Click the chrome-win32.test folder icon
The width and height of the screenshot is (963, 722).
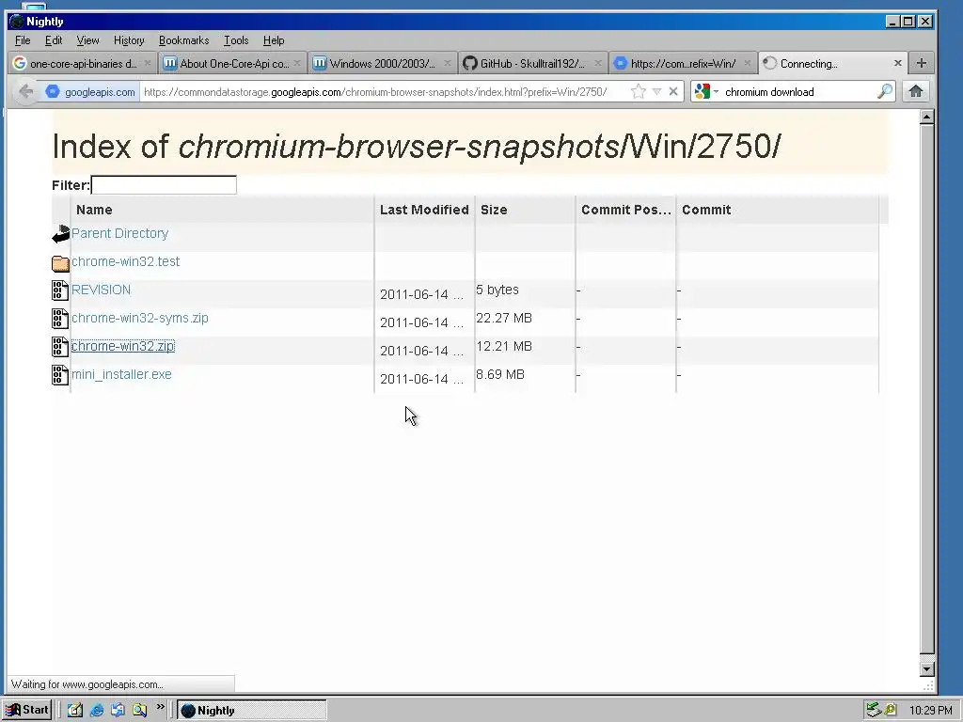click(x=60, y=263)
